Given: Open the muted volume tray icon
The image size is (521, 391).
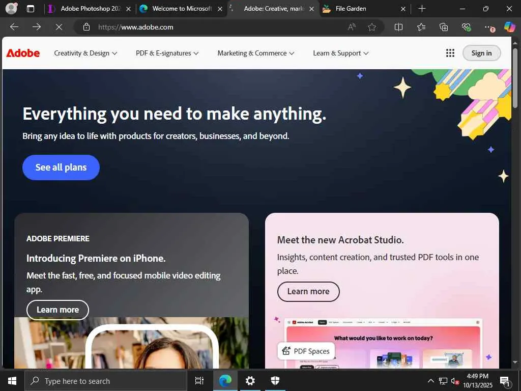Looking at the screenshot, I should 455,381.
